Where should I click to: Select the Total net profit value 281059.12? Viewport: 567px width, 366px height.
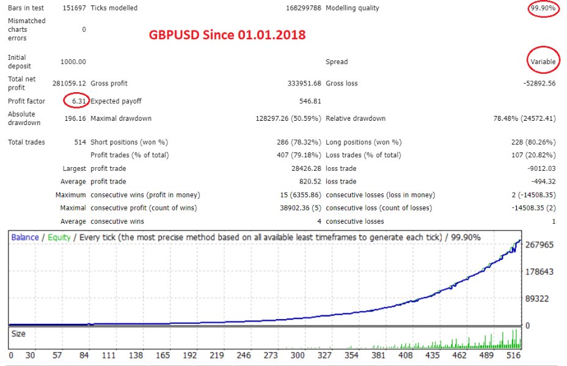tap(69, 84)
